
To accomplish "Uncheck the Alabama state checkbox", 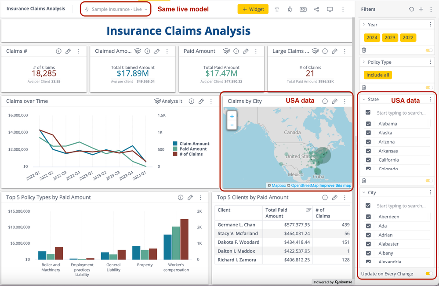I will pos(368,124).
